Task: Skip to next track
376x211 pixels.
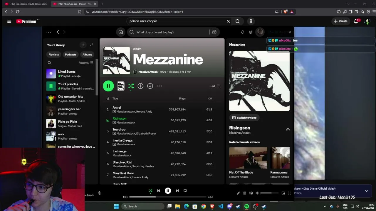Action: pos(177,191)
